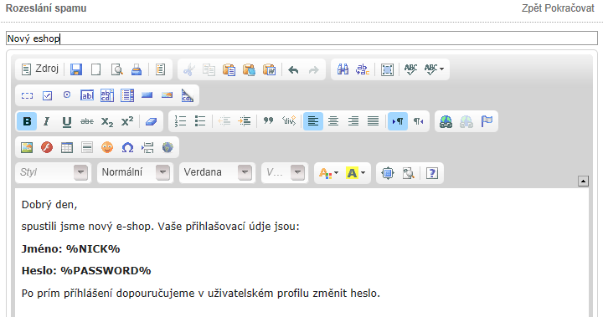Insert a numbered list
603x317 pixels.
180,121
